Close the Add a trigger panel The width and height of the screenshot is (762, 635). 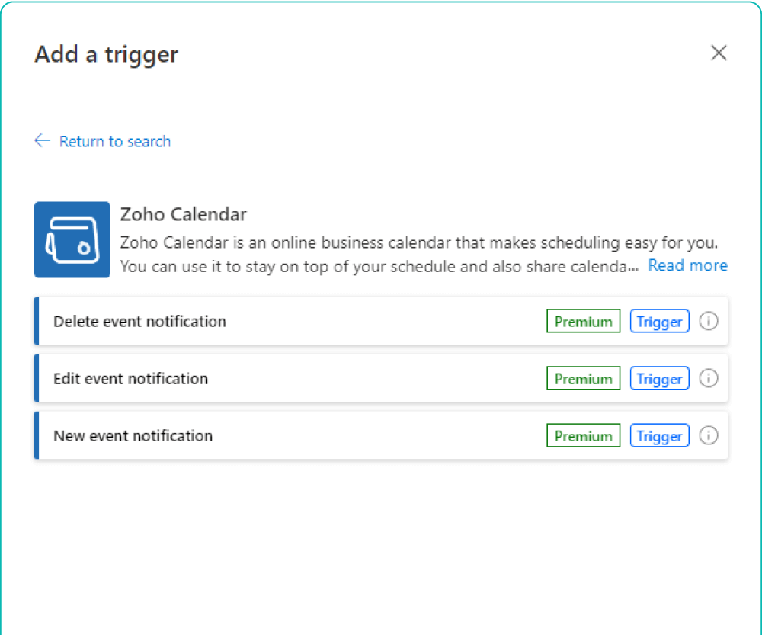click(719, 53)
